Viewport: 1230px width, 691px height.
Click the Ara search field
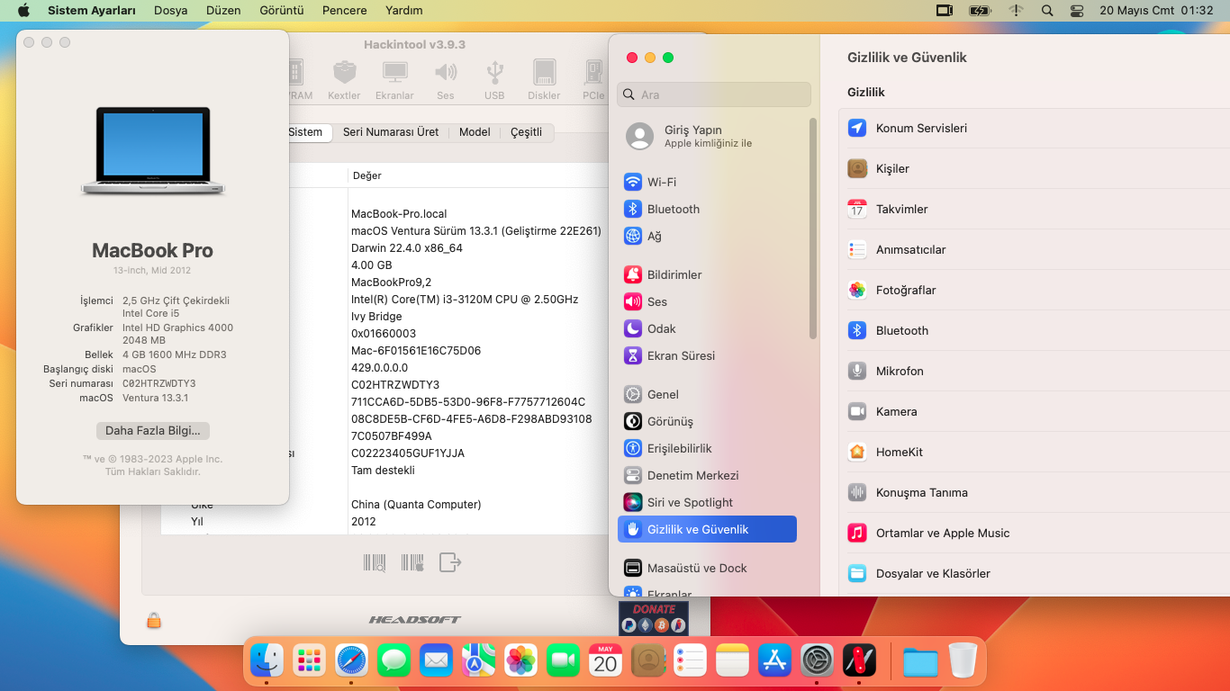[x=714, y=94]
